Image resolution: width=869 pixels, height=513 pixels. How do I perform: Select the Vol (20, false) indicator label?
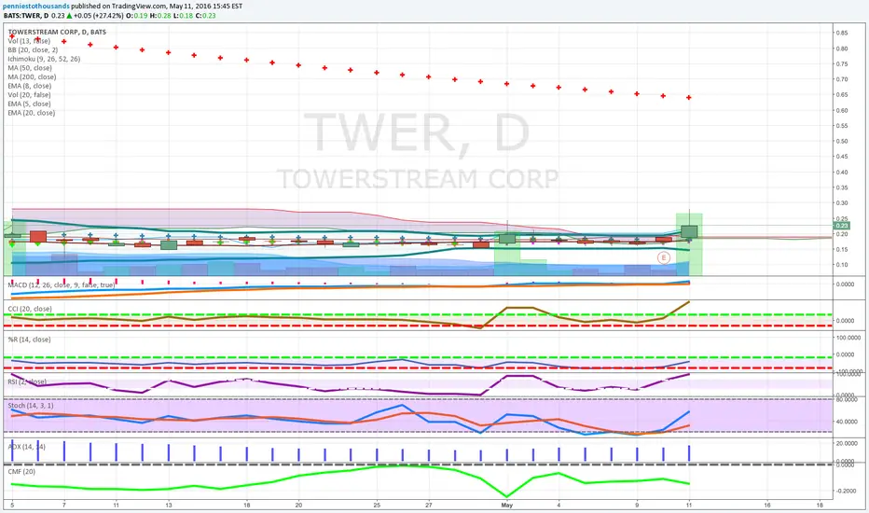(29, 95)
